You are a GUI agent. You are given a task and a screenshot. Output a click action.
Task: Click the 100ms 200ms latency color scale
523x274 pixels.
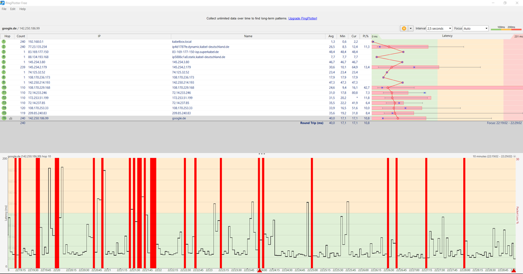506,28
